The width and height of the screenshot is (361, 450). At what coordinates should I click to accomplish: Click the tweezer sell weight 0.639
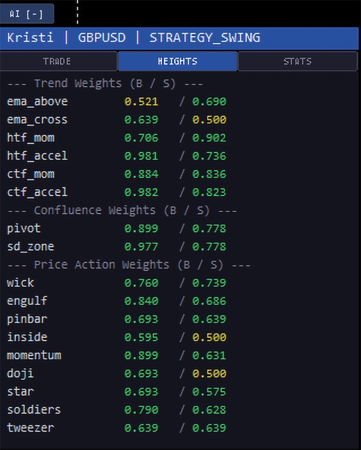click(x=209, y=428)
